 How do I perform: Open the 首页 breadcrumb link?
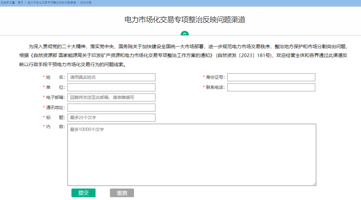pos(20,2)
